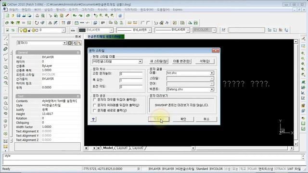Switch to the Layout2 tab
The width and height of the screenshot is (308, 173).
(x=138, y=148)
